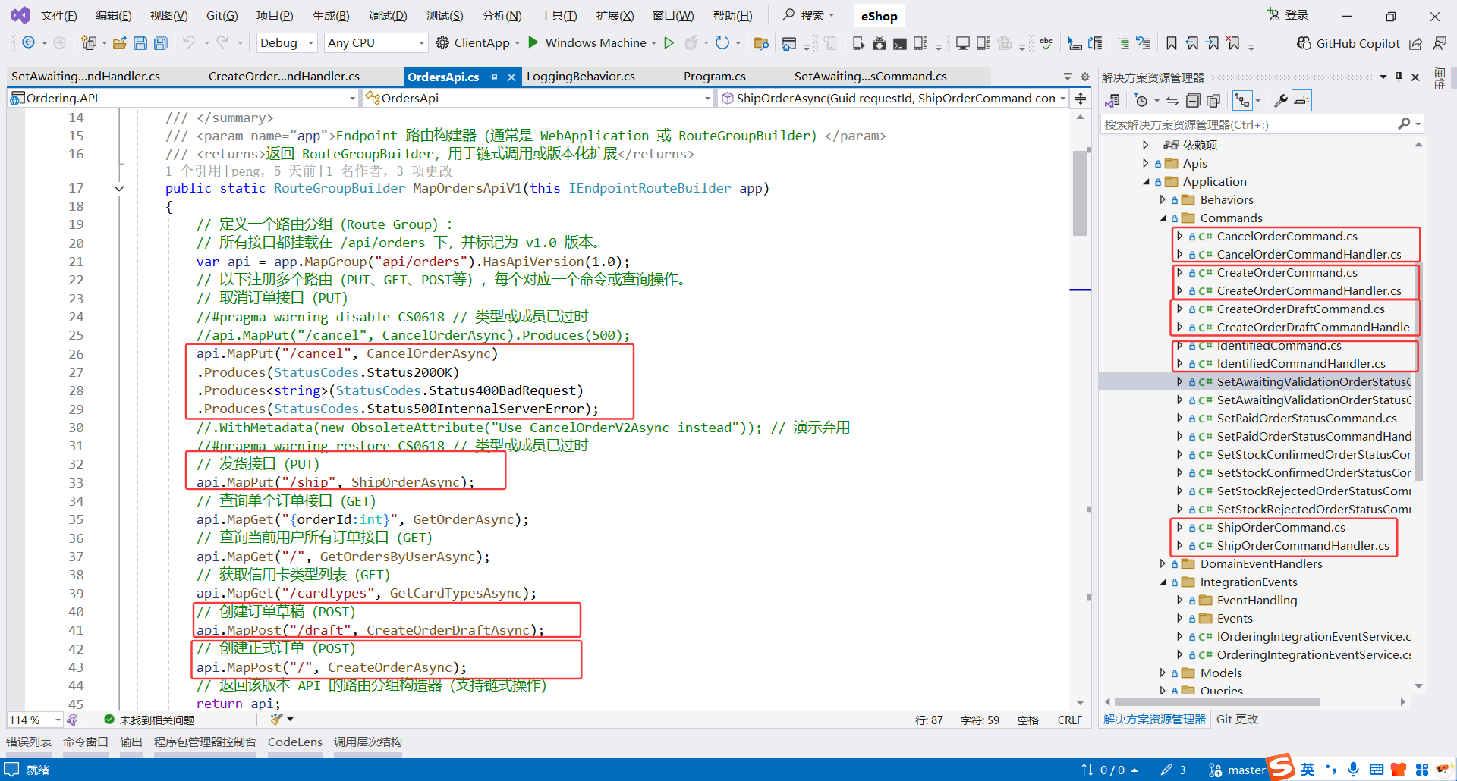Switch to the LoggingBehavior.cs tab

coord(581,77)
